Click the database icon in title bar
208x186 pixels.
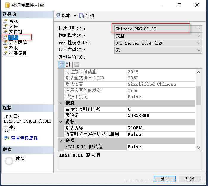coord(7,5)
